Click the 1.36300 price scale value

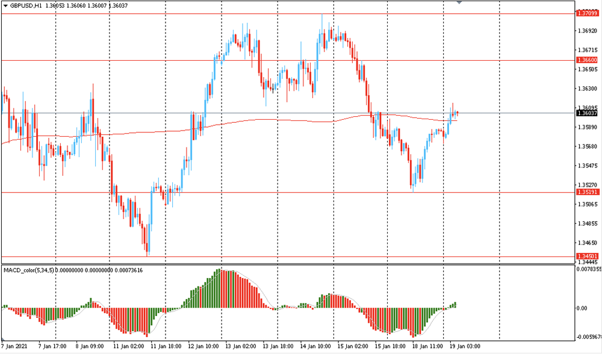click(x=588, y=88)
